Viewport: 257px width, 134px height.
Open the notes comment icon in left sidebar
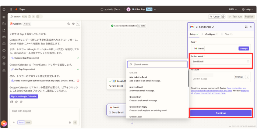pos(4,37)
